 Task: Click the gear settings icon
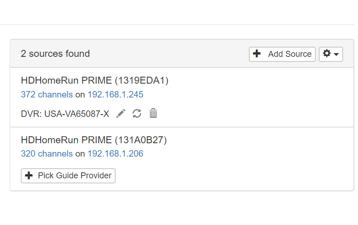[327, 54]
